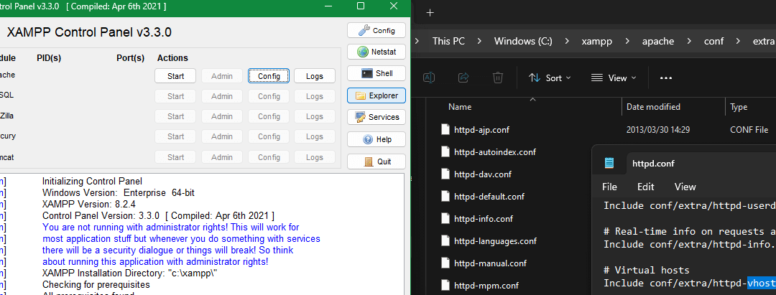Open Notepad Edit menu
776x295 pixels.
click(645, 187)
